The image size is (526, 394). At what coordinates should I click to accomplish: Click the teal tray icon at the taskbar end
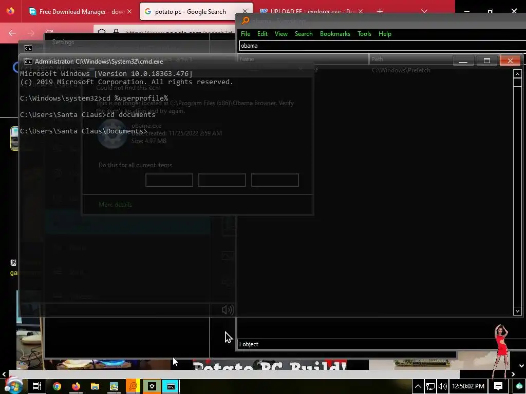pos(519,386)
